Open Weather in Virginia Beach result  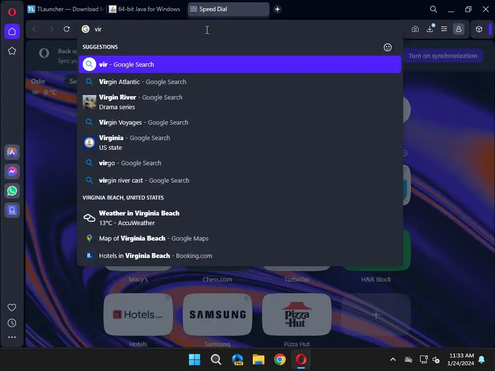coord(240,218)
